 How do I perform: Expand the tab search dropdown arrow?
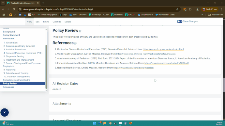[x=3, y=3]
